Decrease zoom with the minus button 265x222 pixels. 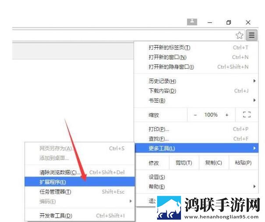pyautogui.click(x=195, y=115)
